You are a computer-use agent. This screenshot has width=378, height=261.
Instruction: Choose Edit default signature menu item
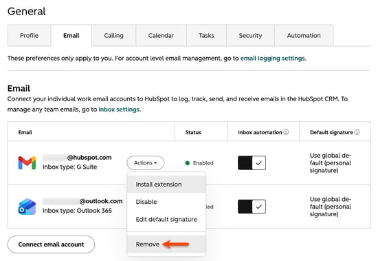[166, 220]
